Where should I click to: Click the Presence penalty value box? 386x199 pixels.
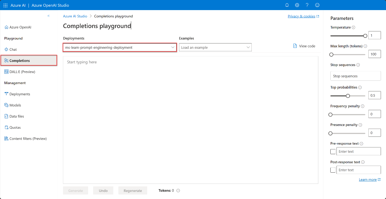coord(375,133)
